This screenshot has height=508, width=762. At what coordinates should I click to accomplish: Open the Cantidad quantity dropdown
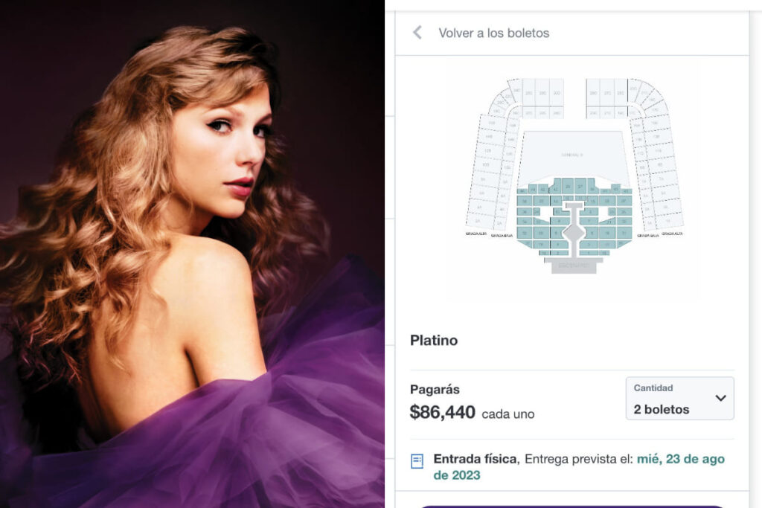(679, 398)
